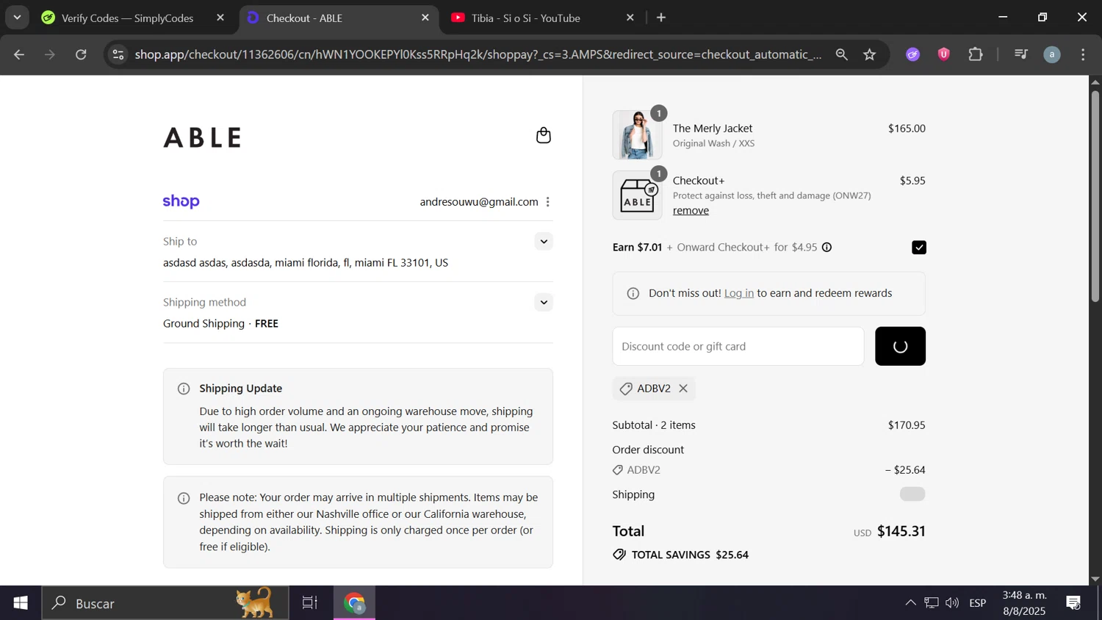Screen dimensions: 1102x620
Task: Expand the Shipping method section
Action: click(x=544, y=303)
